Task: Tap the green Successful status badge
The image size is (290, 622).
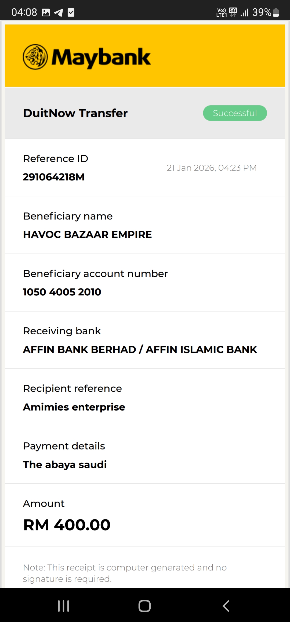Action: tap(235, 113)
